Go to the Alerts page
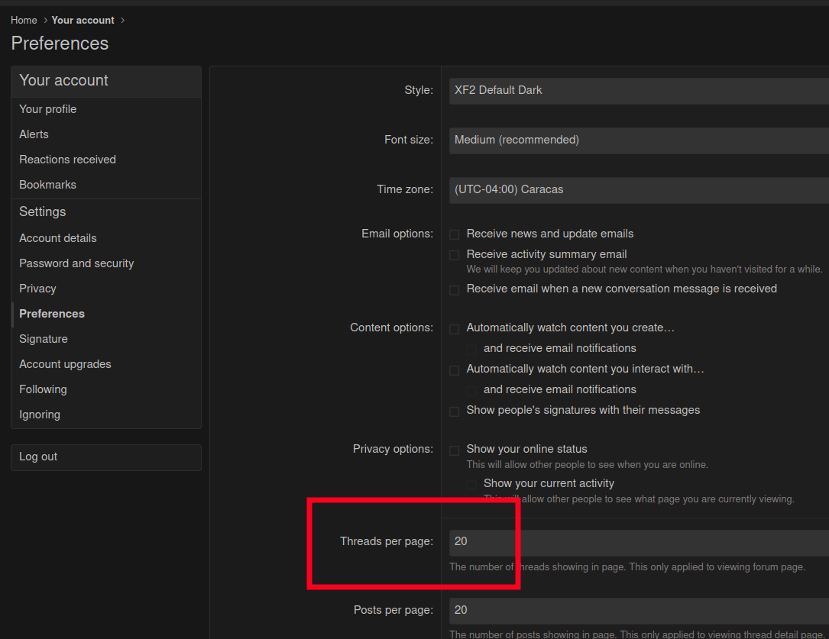Image resolution: width=829 pixels, height=639 pixels. click(34, 134)
